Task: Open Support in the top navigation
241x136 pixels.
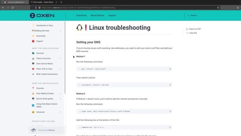Action: (x=112, y=15)
